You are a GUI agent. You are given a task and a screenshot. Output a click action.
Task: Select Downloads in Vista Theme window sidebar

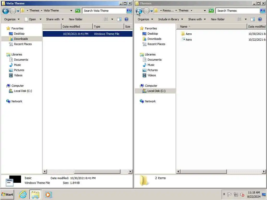tap(21, 39)
